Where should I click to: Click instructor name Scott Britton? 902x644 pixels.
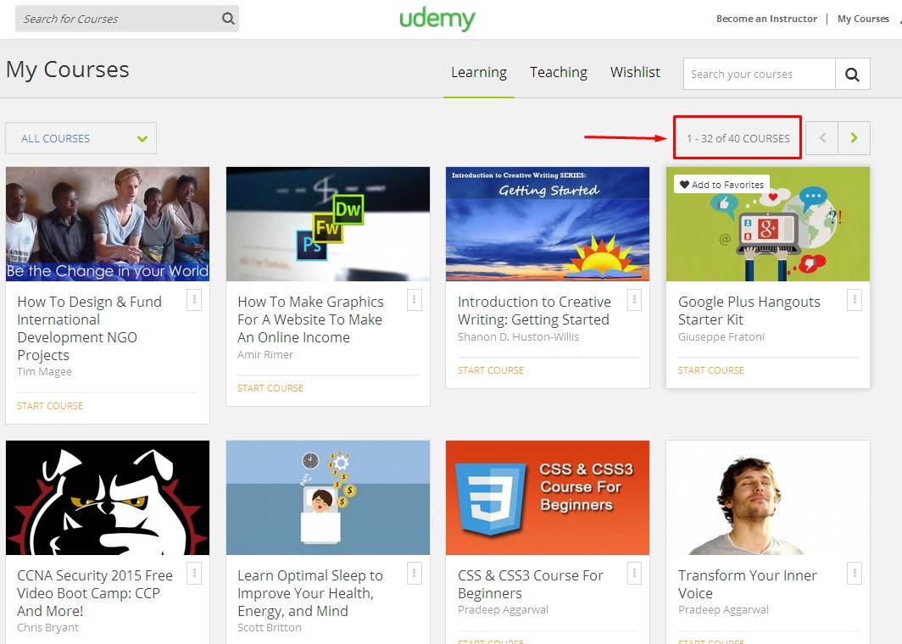[270, 627]
